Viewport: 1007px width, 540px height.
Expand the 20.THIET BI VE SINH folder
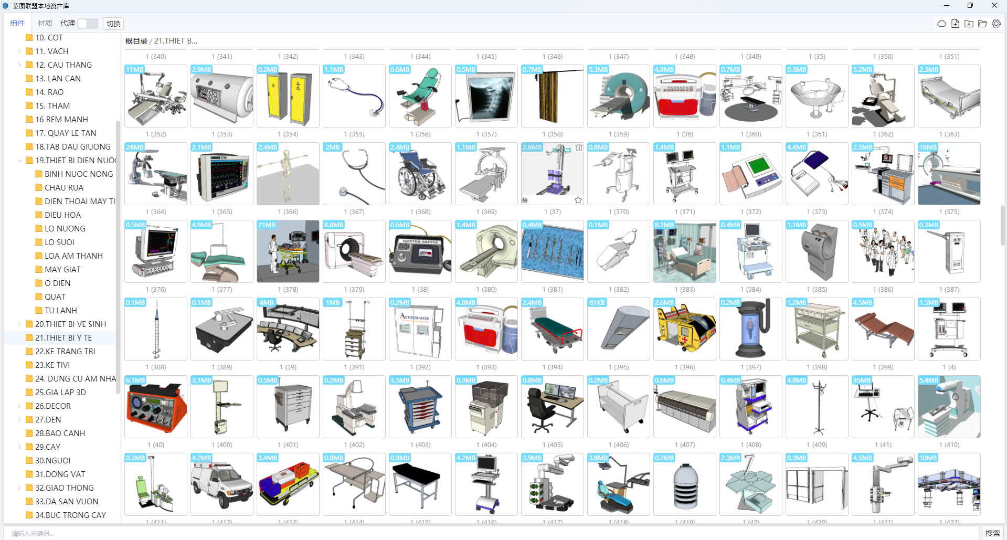click(x=20, y=324)
